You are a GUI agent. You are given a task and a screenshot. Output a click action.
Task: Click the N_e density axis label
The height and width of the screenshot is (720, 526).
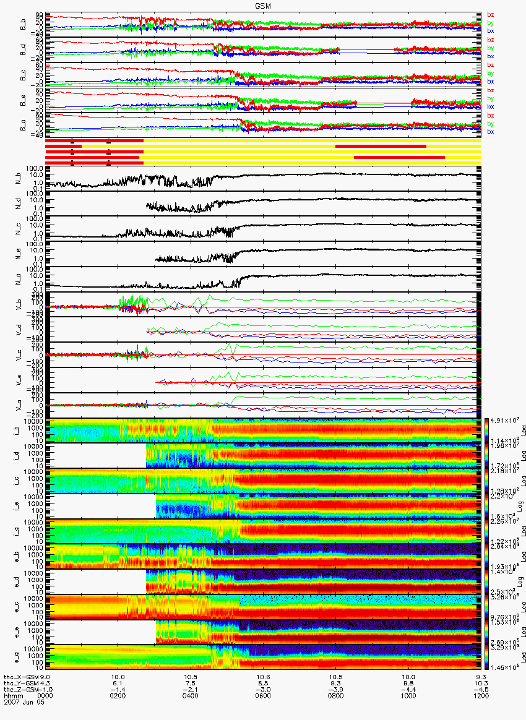[x=19, y=254]
